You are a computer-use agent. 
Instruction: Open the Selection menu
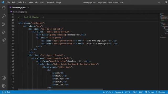pyautogui.click(x=22, y=2)
